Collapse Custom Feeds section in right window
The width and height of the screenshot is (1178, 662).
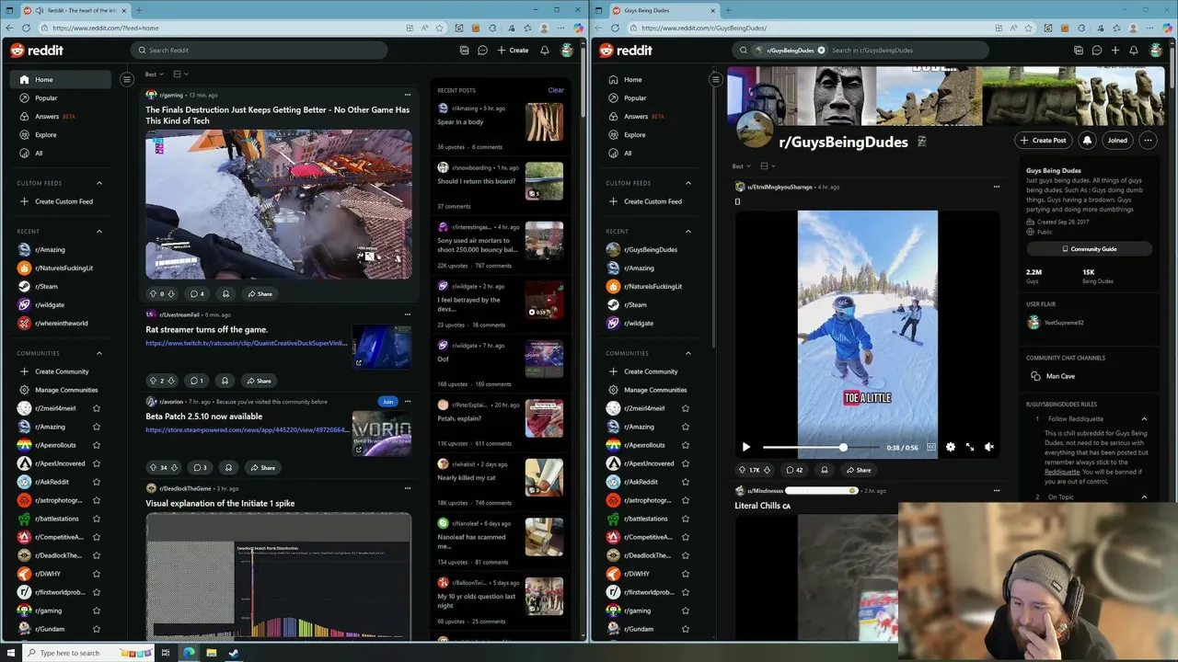[688, 183]
